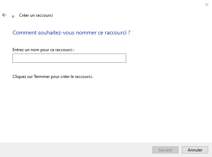Click the "Créer un raccourci" window title
Screen dimensions: 212x157
(36, 15)
